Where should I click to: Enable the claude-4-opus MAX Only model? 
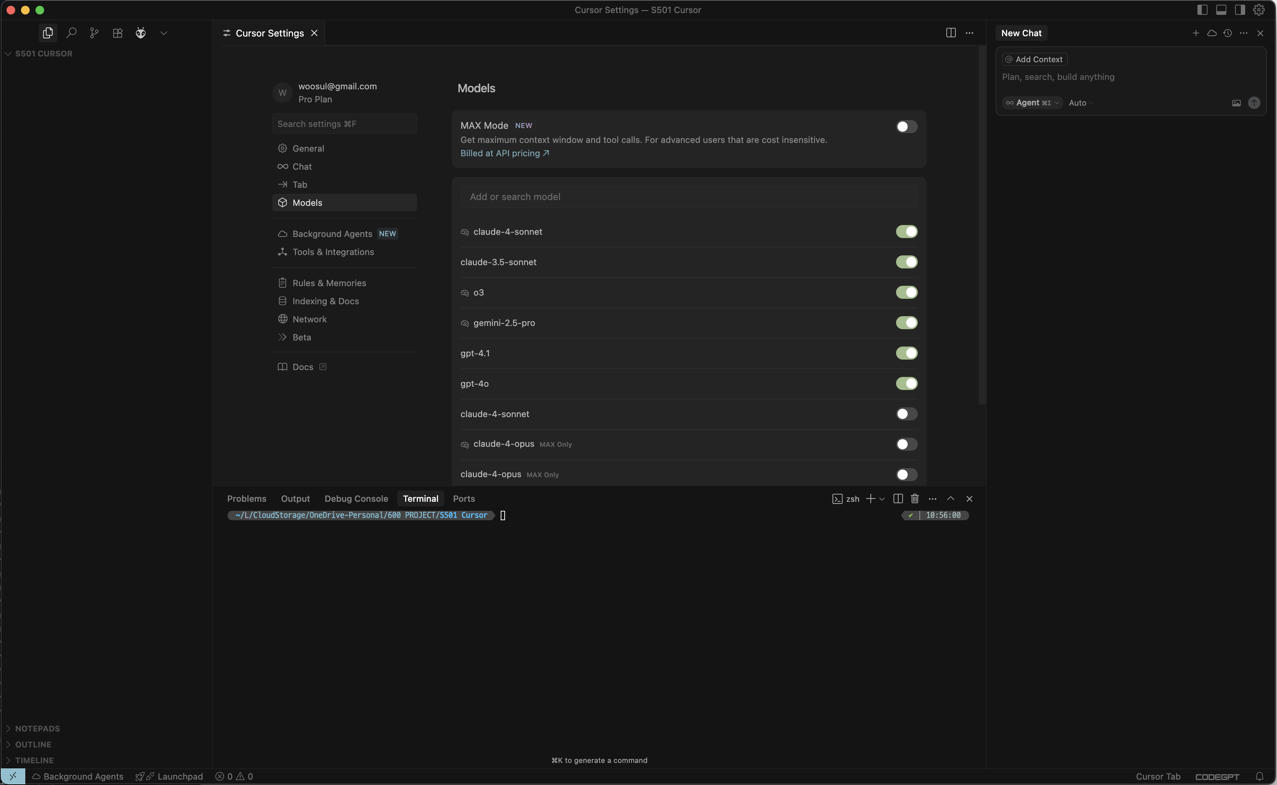coord(905,444)
